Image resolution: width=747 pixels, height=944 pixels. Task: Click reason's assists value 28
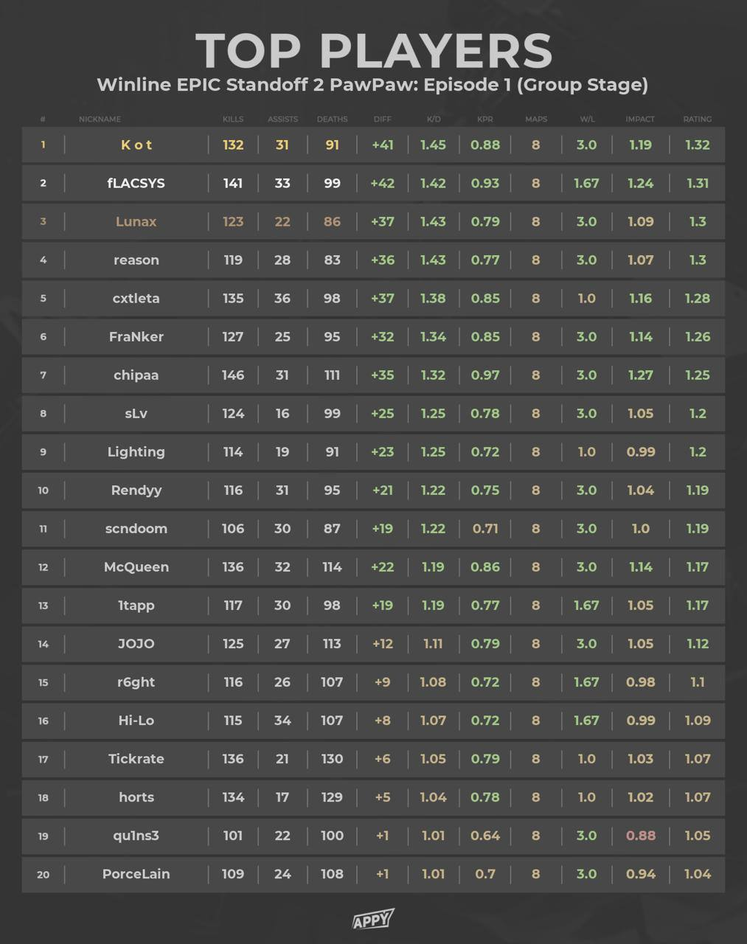[x=282, y=260]
